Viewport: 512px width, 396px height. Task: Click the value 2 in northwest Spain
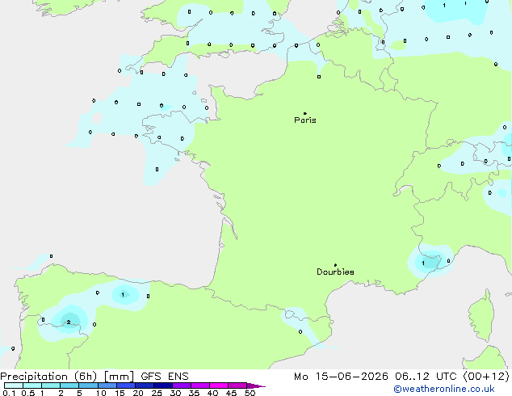pyautogui.click(x=69, y=322)
